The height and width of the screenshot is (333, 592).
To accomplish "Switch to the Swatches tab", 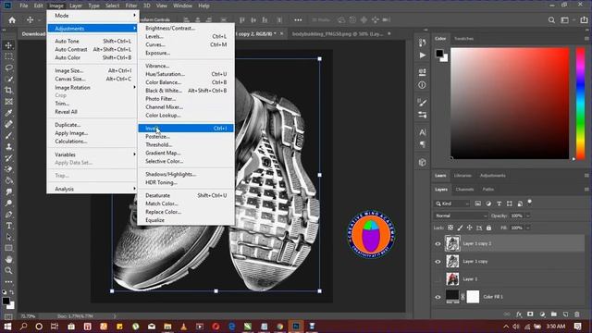I will click(463, 39).
